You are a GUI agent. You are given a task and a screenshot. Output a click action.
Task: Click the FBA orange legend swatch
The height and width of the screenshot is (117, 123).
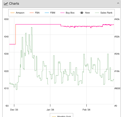(x=32, y=13)
